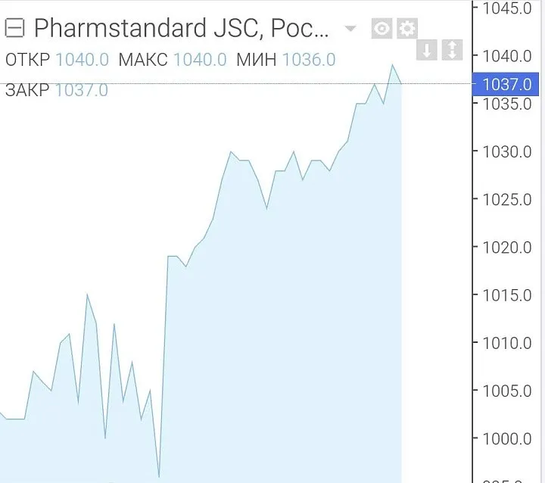Image resolution: width=545 pixels, height=483 pixels.
Task: Click the 1020.0 tick on price scale
Action: [x=507, y=248]
